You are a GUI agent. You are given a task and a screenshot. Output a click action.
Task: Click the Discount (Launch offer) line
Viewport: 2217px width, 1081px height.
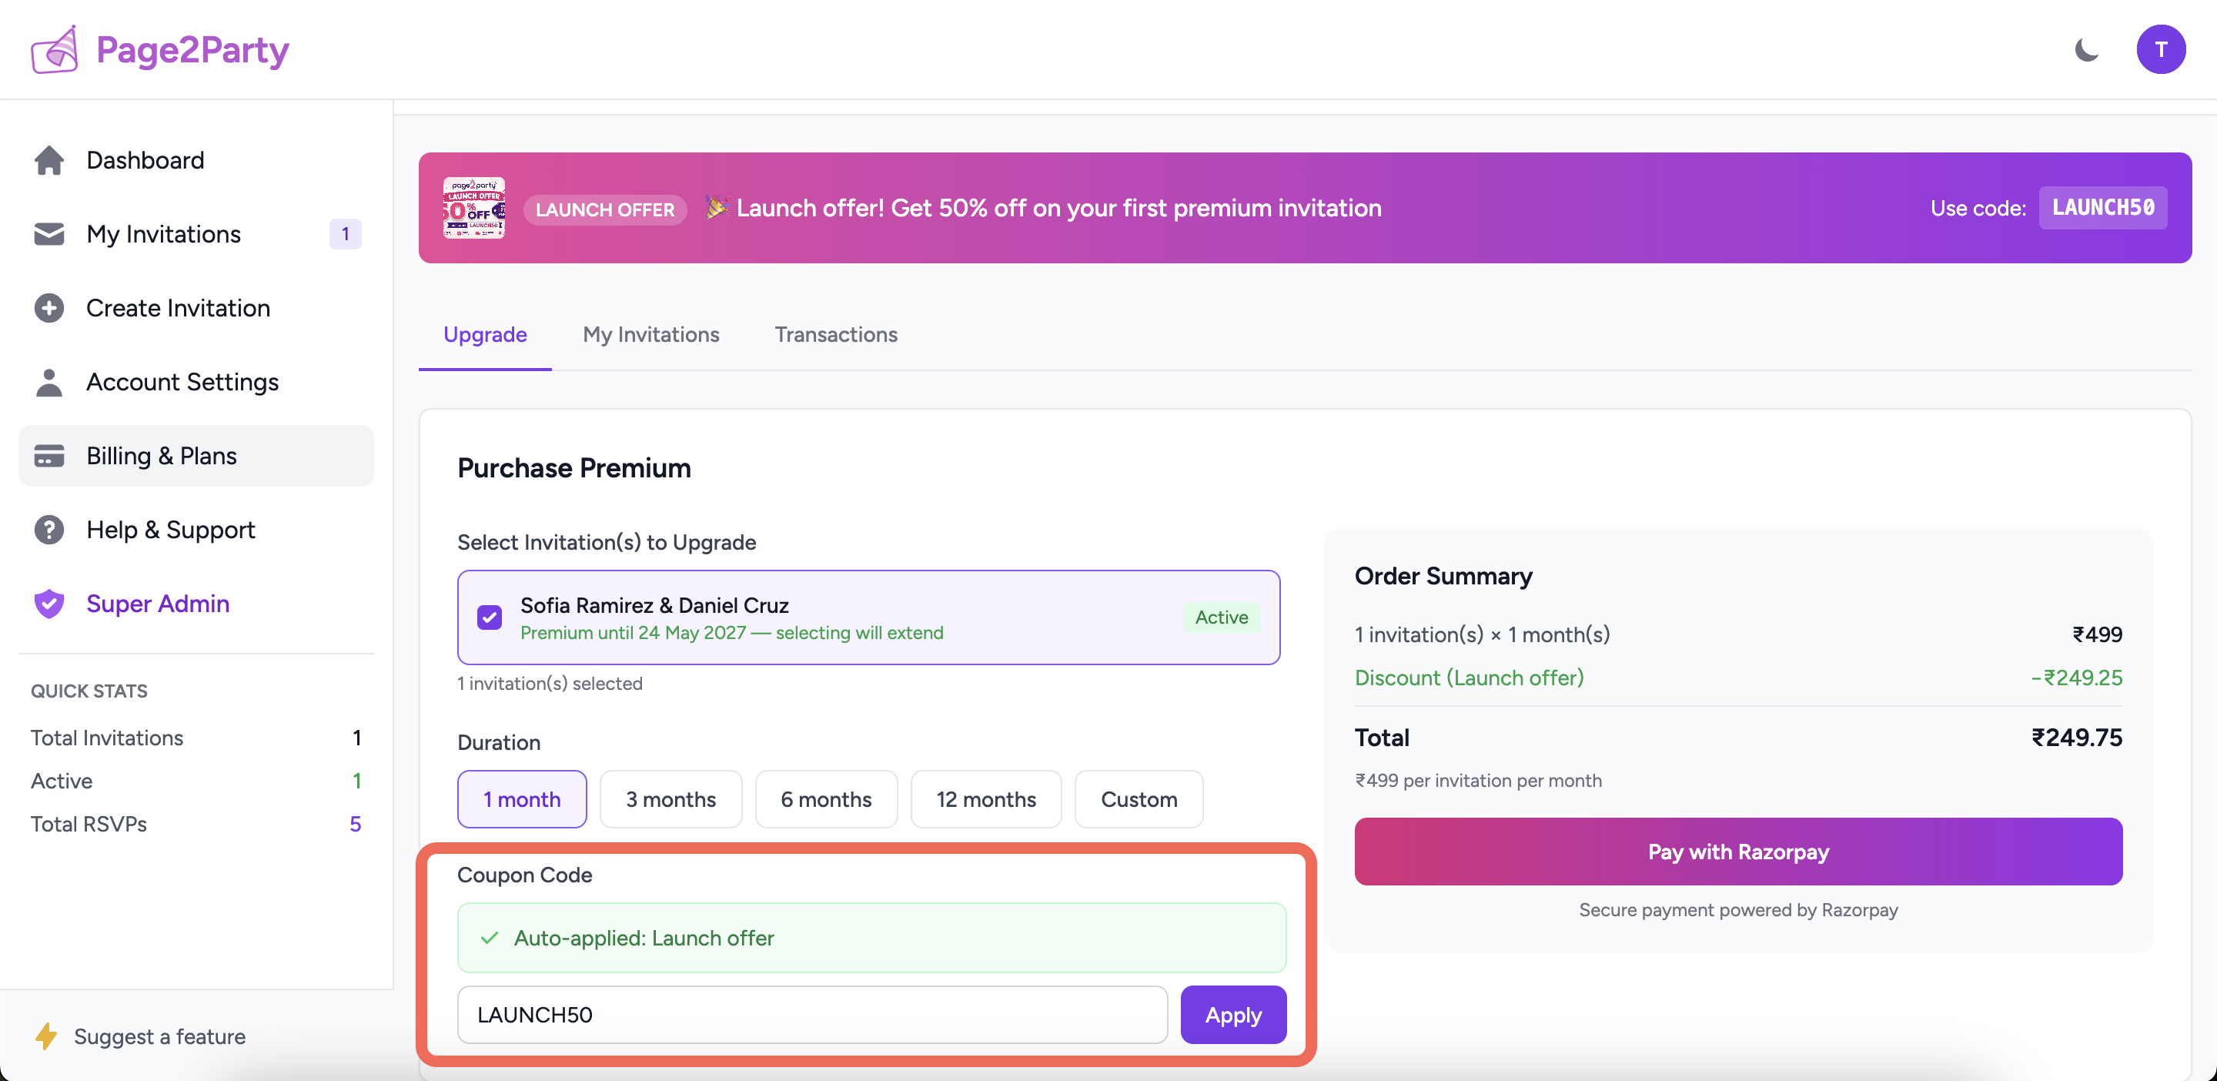[x=1469, y=678]
